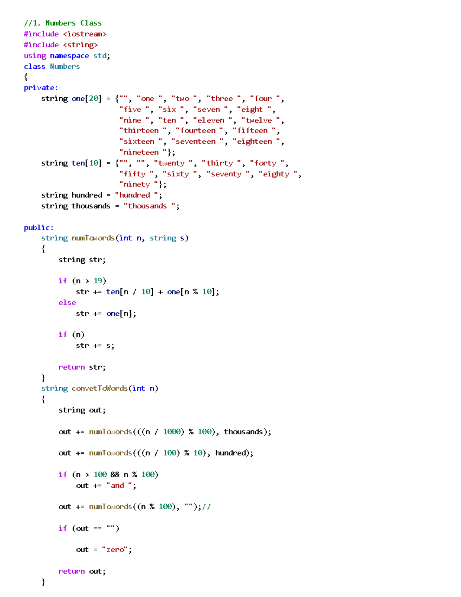The image size is (461, 597).
Task: Click the "Numbers" class name in declaration
Action: (65, 67)
